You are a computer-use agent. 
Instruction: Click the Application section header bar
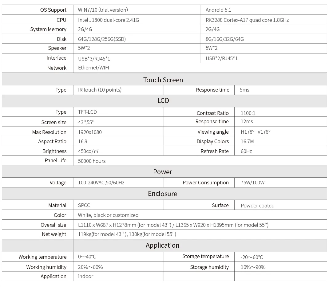(x=163, y=245)
